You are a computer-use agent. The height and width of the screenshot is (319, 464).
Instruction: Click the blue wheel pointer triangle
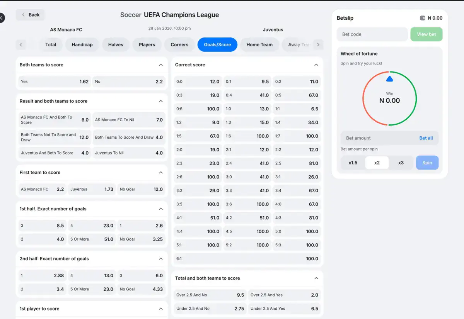pyautogui.click(x=389, y=79)
